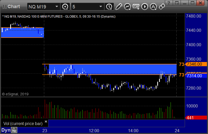
Task: Minimize the chart window
Action: 185,3
